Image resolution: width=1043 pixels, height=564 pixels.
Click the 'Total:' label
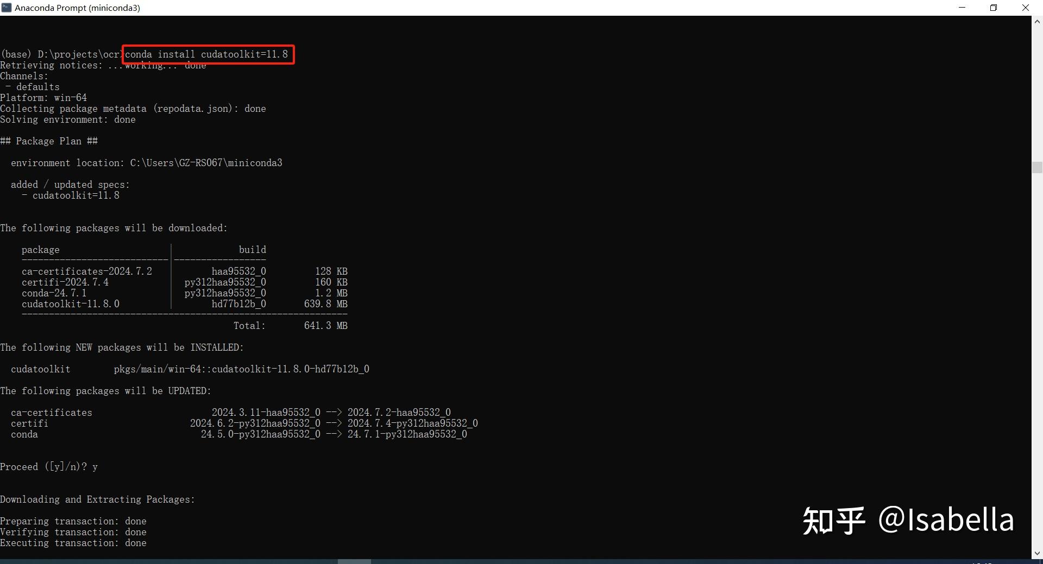click(x=250, y=326)
